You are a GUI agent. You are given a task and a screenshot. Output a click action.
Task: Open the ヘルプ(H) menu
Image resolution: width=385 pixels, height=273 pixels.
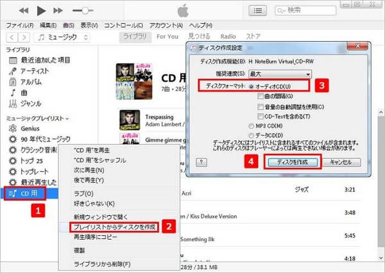pos(201,25)
